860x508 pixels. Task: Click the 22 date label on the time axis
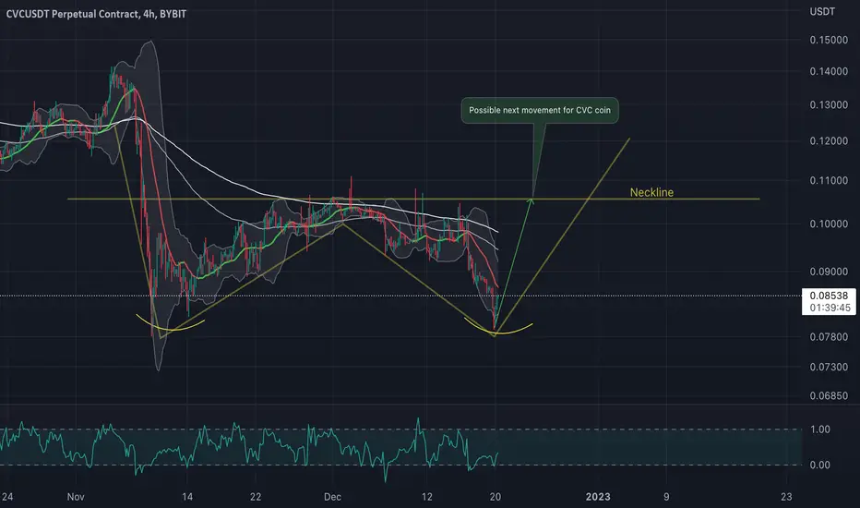tap(256, 497)
